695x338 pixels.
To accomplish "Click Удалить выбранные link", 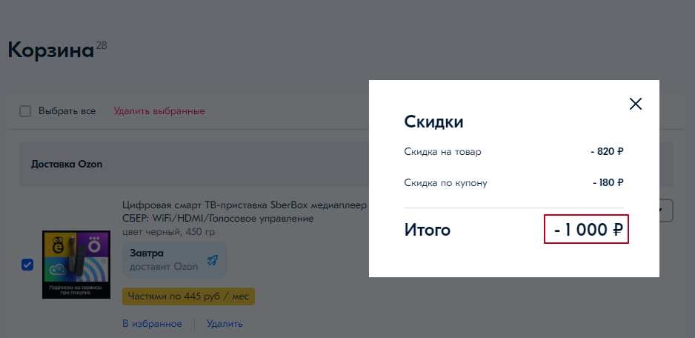I will click(159, 111).
